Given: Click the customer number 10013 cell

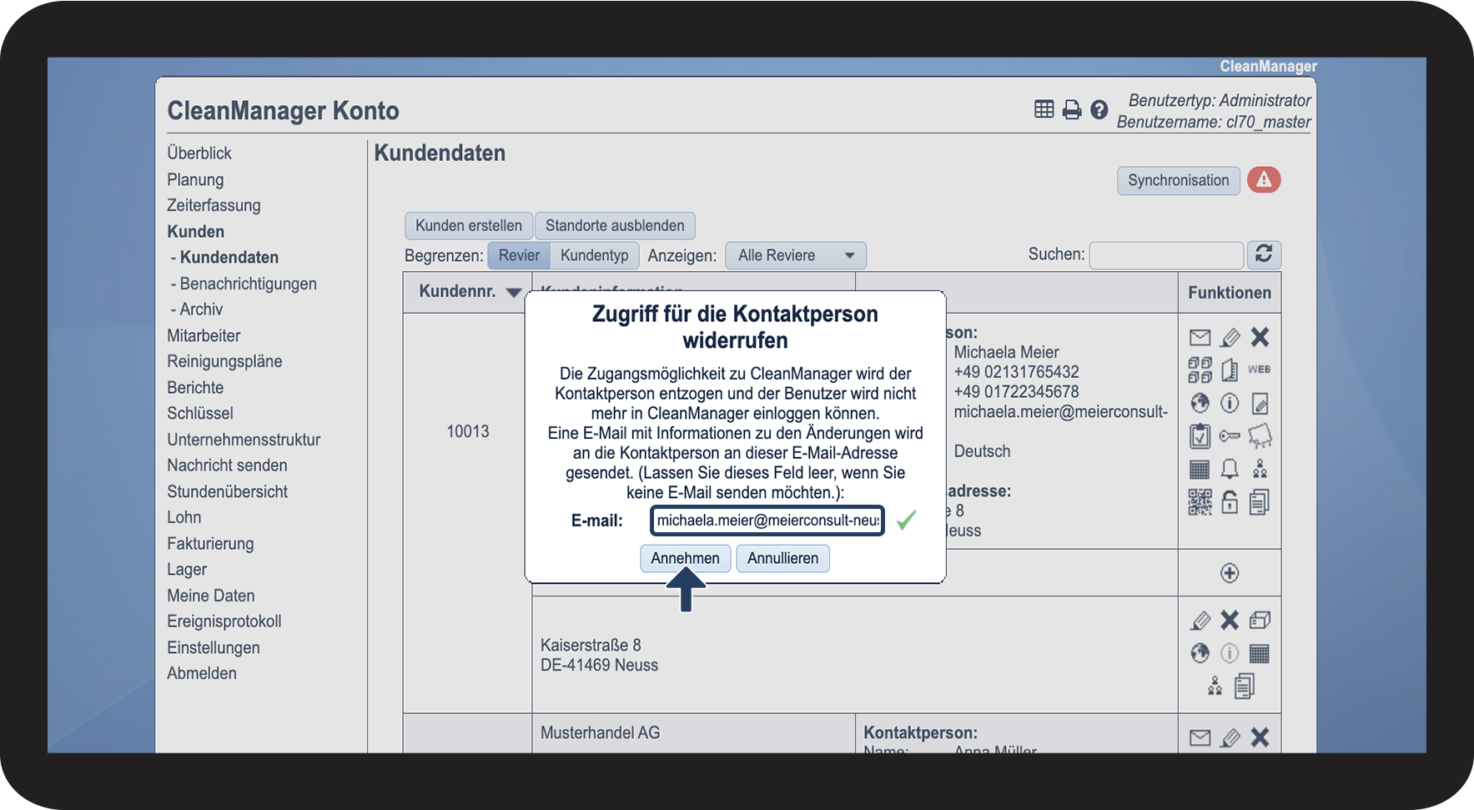Looking at the screenshot, I should [x=468, y=431].
